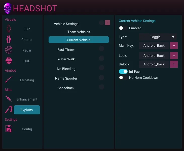Toggle No Horn Cooldown on
The height and width of the screenshot is (151, 184).
[123, 78]
